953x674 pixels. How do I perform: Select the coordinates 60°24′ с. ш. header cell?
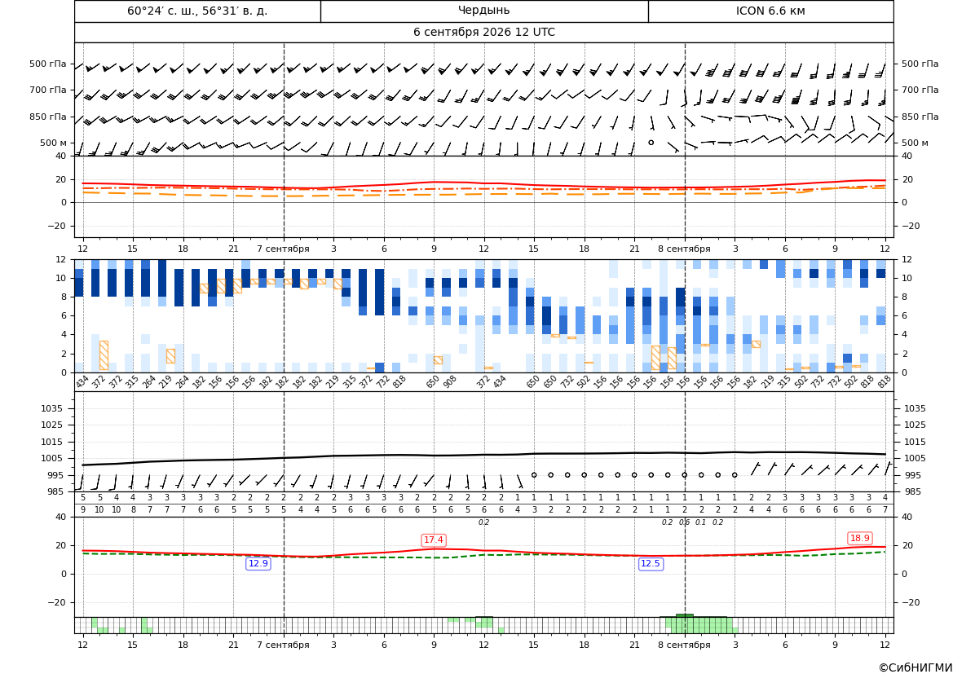(x=197, y=11)
